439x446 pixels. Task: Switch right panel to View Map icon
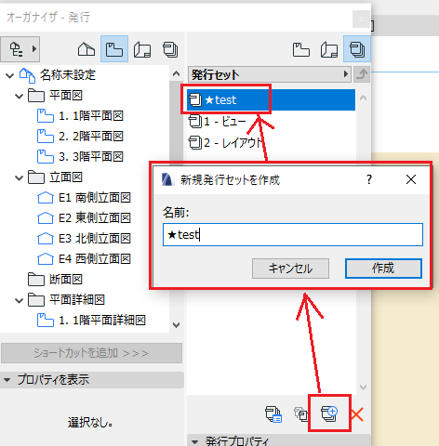coord(300,49)
